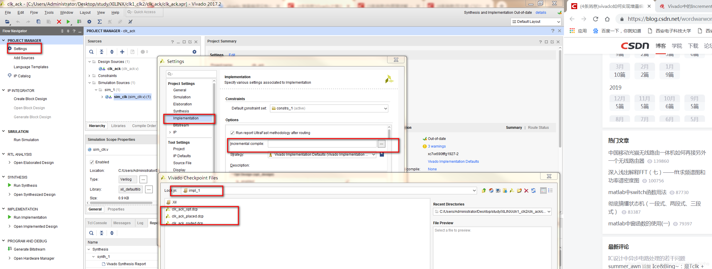
Task: Expand Open Elaborated Design entry
Action: [10, 162]
